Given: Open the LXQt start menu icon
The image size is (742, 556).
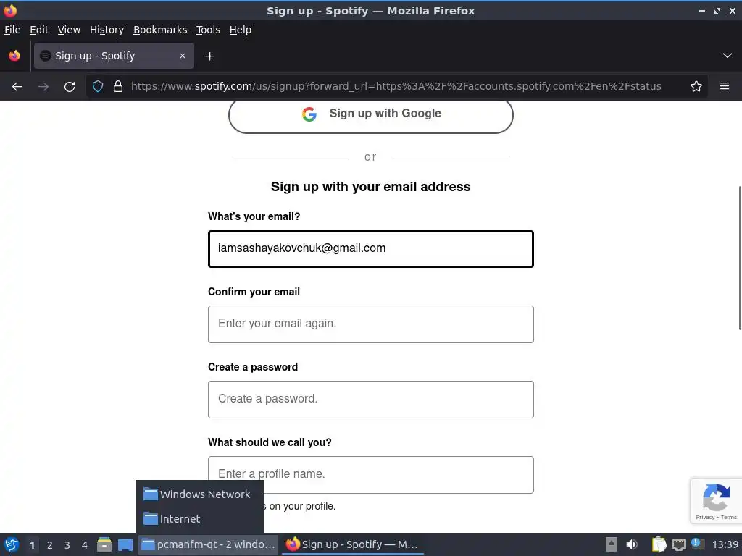Looking at the screenshot, I should point(12,544).
